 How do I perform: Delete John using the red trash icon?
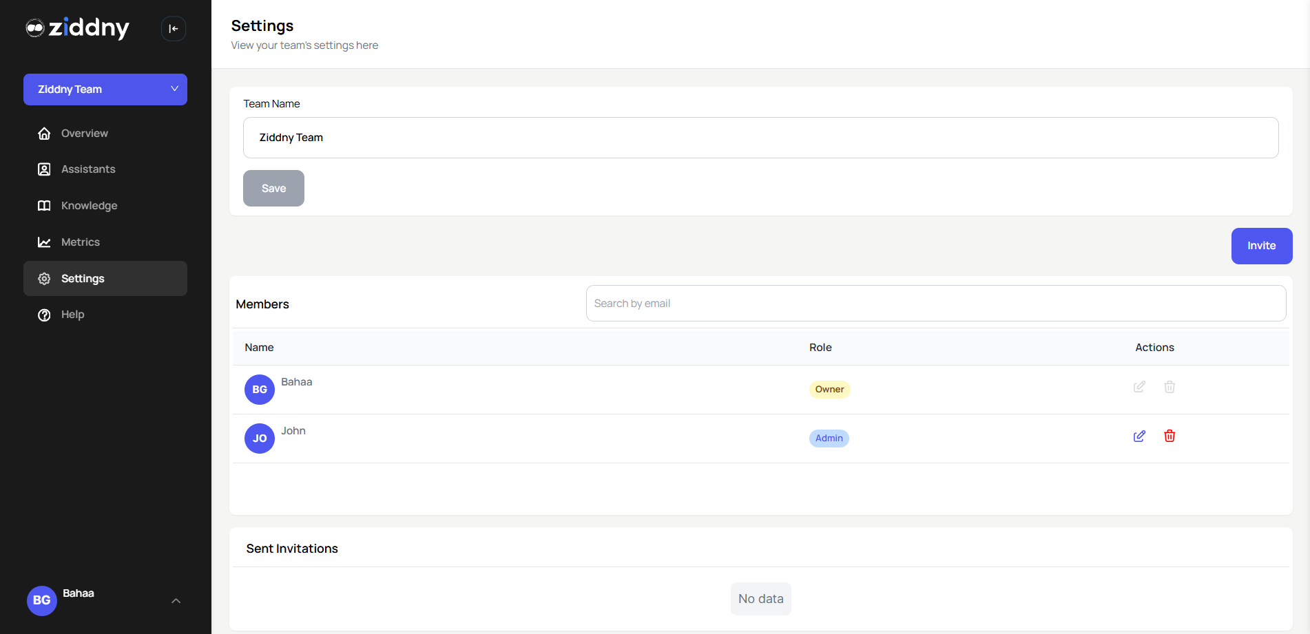click(x=1169, y=436)
